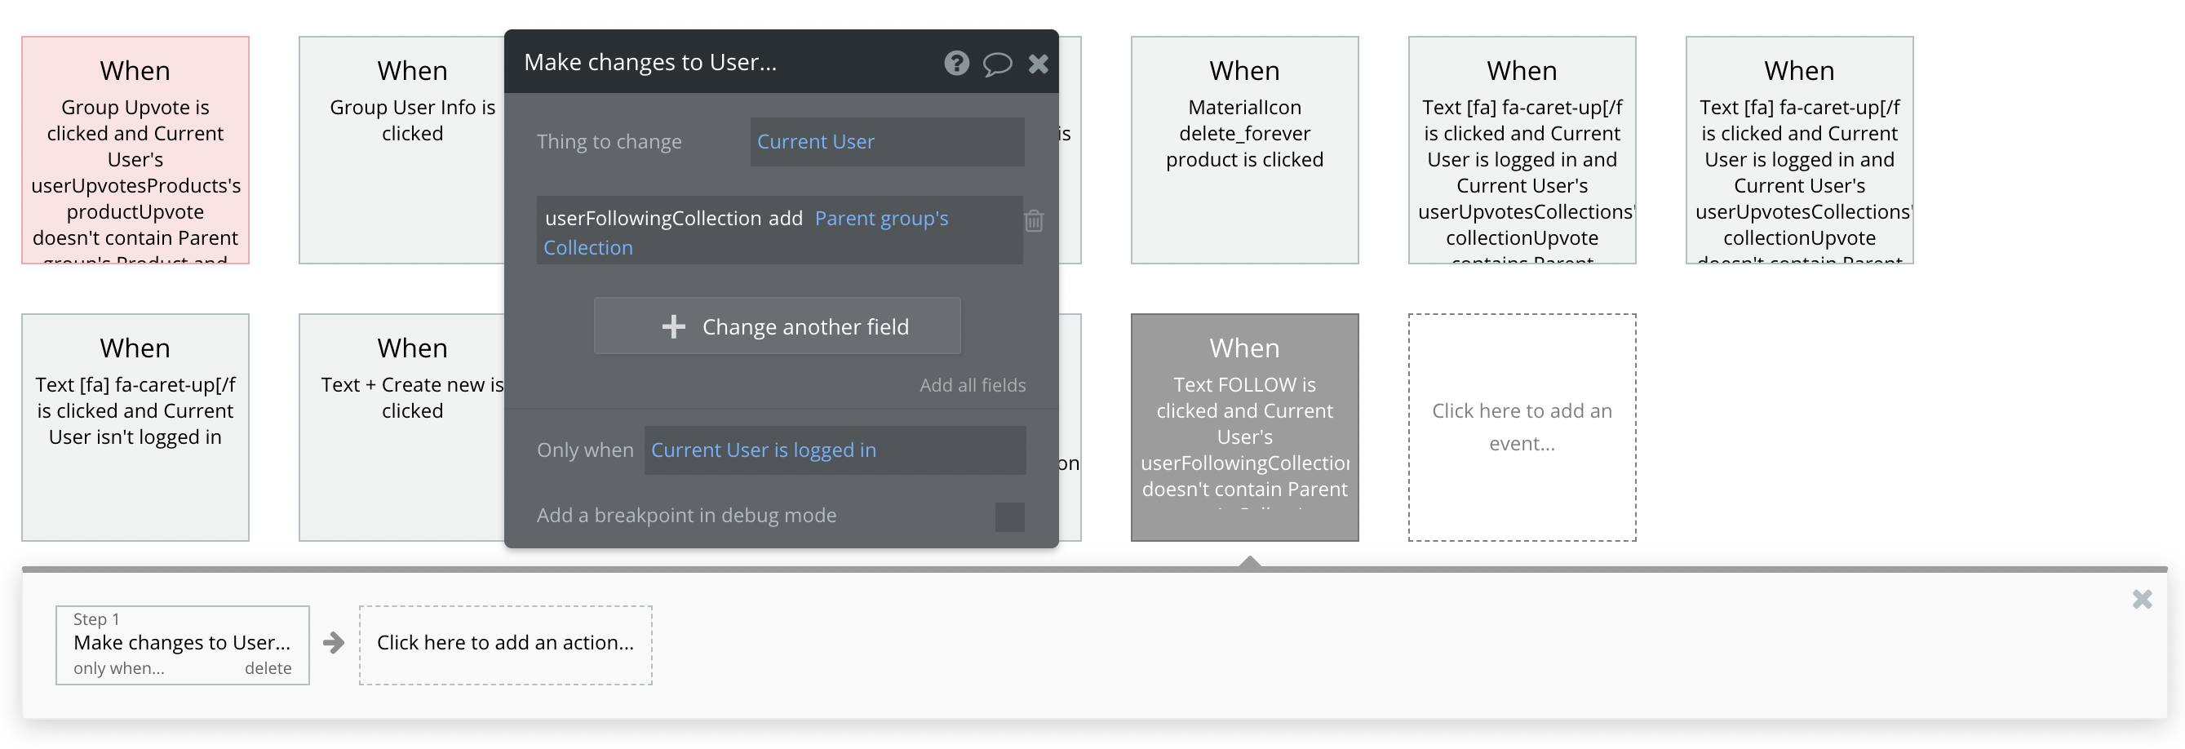This screenshot has height=749, width=2185.
Task: Click the arrow after Step 1
Action: point(335,642)
